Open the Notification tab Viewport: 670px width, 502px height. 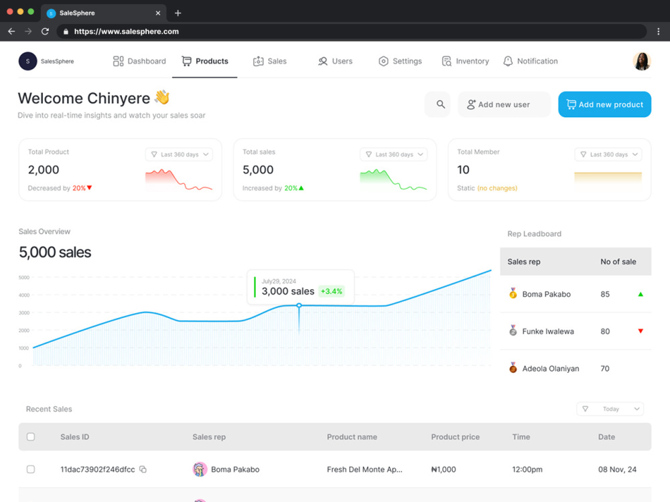tap(530, 61)
